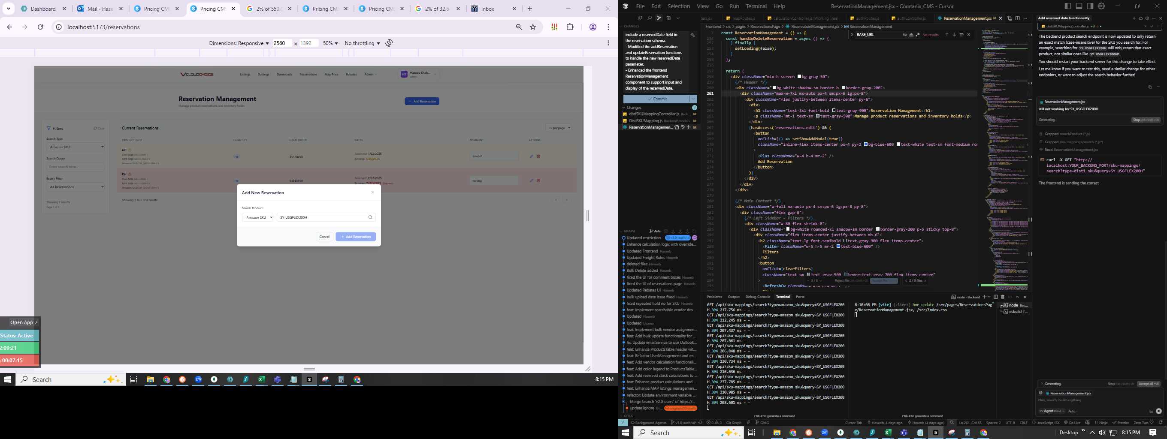Click the Commit button
This screenshot has width=1167, height=439.
point(656,99)
